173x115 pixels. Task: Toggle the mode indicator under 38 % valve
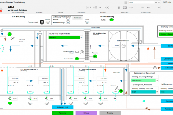(101, 103)
